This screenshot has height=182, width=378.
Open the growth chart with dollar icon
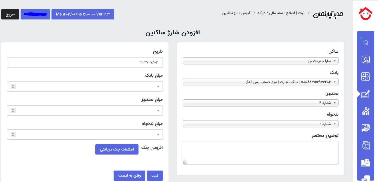coord(365,111)
